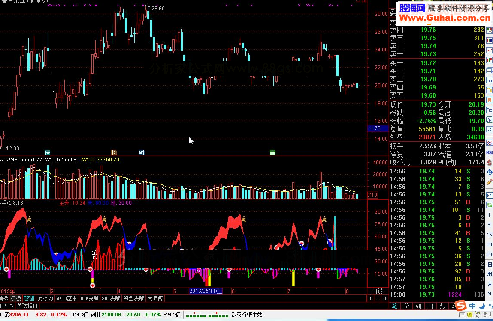The width and height of the screenshot is (493, 321).
Task: Select the 1-minute period button
Action: 489,215
